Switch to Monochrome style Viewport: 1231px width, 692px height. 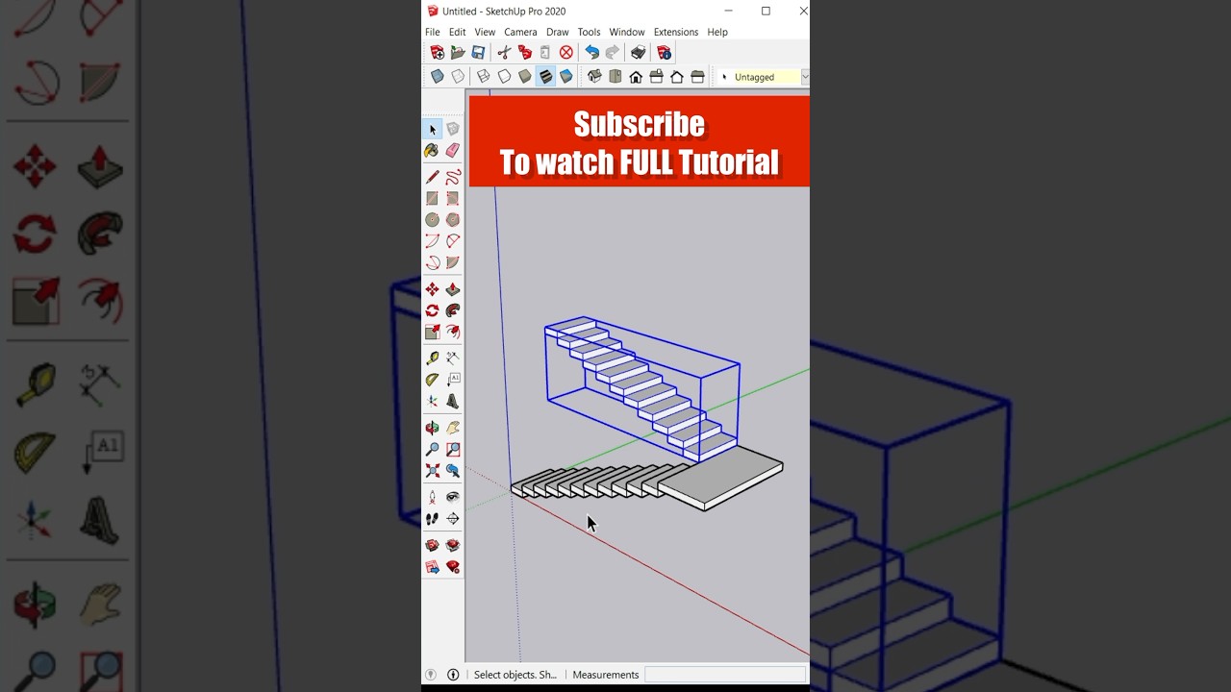tap(566, 77)
